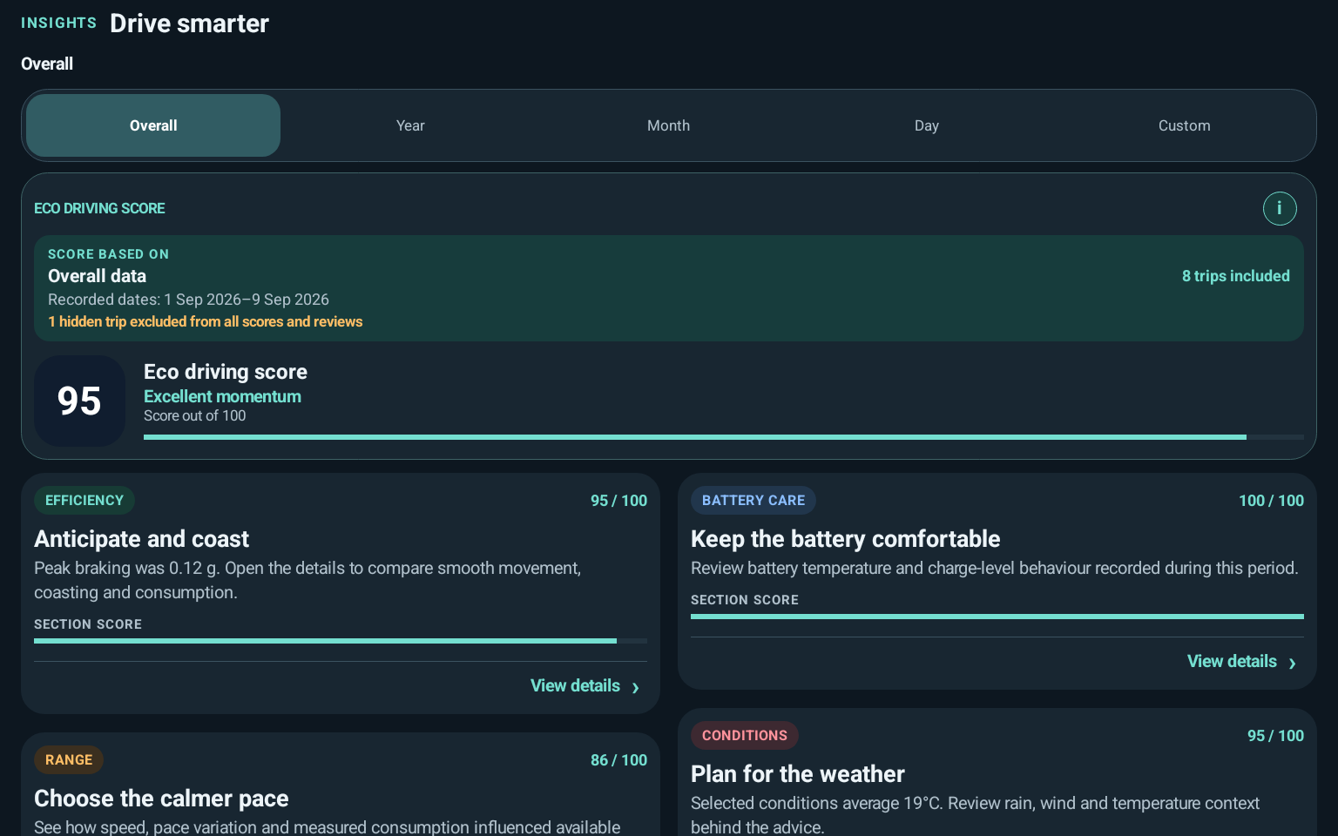Click the RANGE category badge

(69, 760)
